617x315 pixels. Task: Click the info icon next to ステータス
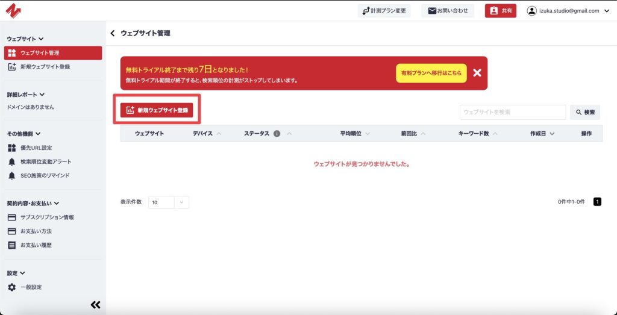point(277,134)
